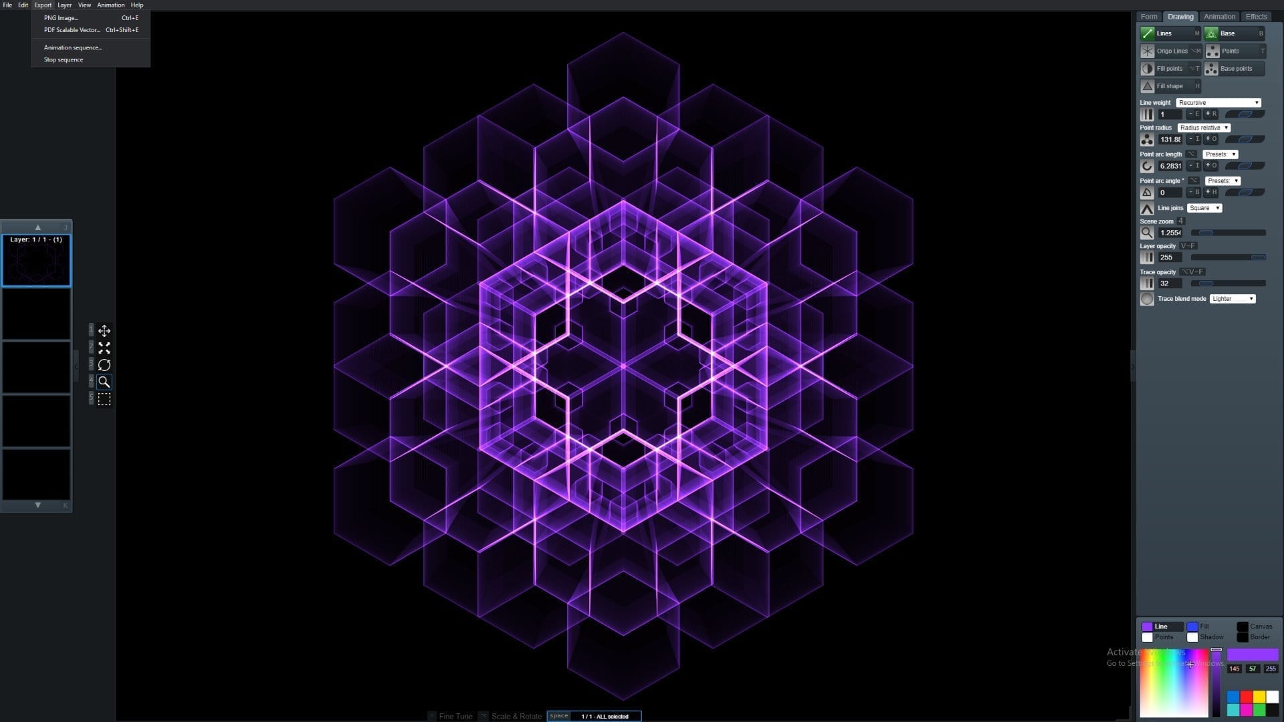Open the Point radius Radius relative dropdown
Viewport: 1284px width, 722px height.
pyautogui.click(x=1204, y=128)
